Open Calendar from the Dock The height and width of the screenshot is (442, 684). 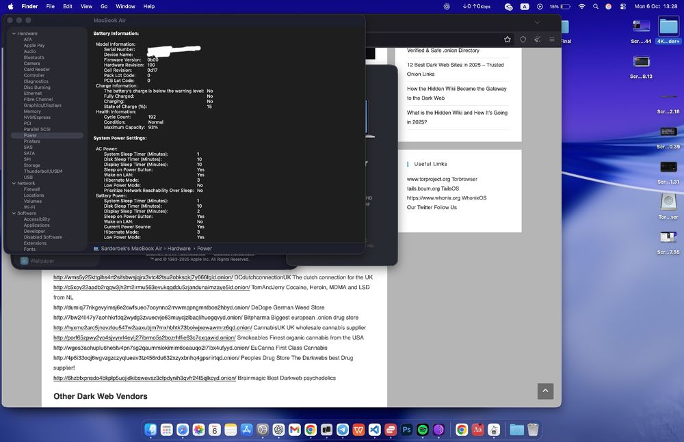point(215,430)
